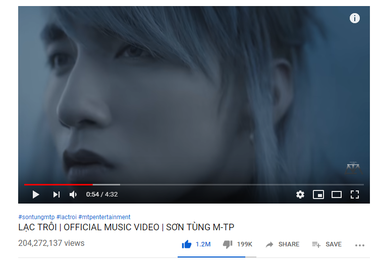The height and width of the screenshot is (260, 378).
Task: Open the #mtpentertainment hashtag
Action: [x=104, y=217]
